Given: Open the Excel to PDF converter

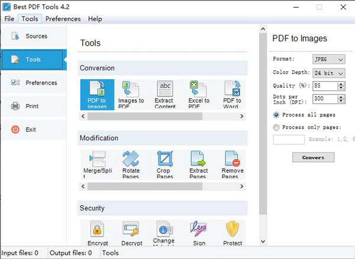Looking at the screenshot, I should coord(199,95).
